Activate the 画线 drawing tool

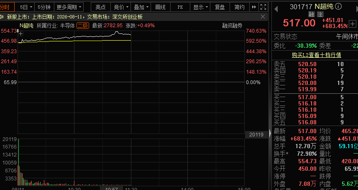160,7
